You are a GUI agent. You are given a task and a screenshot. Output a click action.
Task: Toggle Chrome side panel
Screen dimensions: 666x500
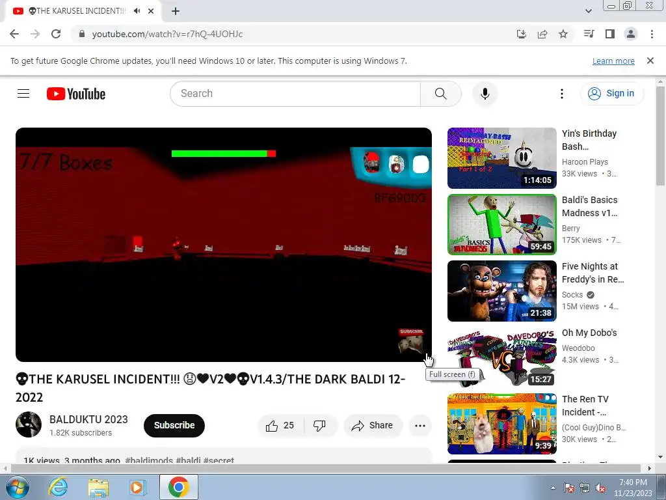pyautogui.click(x=610, y=34)
